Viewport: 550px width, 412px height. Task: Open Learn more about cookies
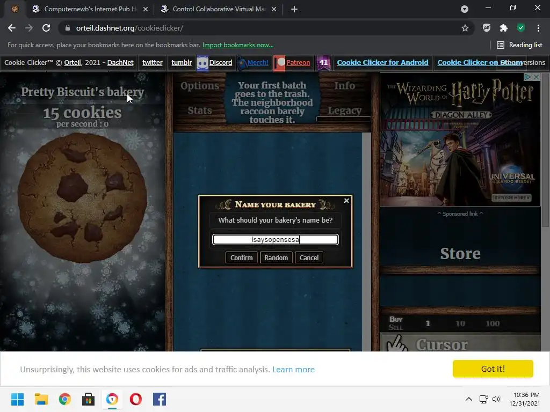point(293,369)
